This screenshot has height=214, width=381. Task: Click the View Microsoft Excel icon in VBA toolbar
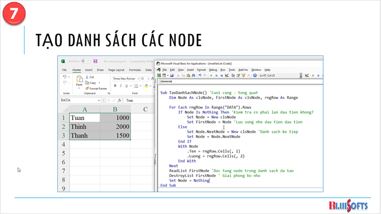point(159,75)
